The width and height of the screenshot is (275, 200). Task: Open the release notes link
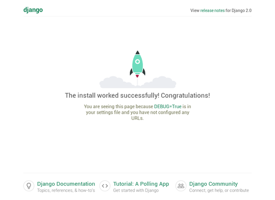click(212, 10)
